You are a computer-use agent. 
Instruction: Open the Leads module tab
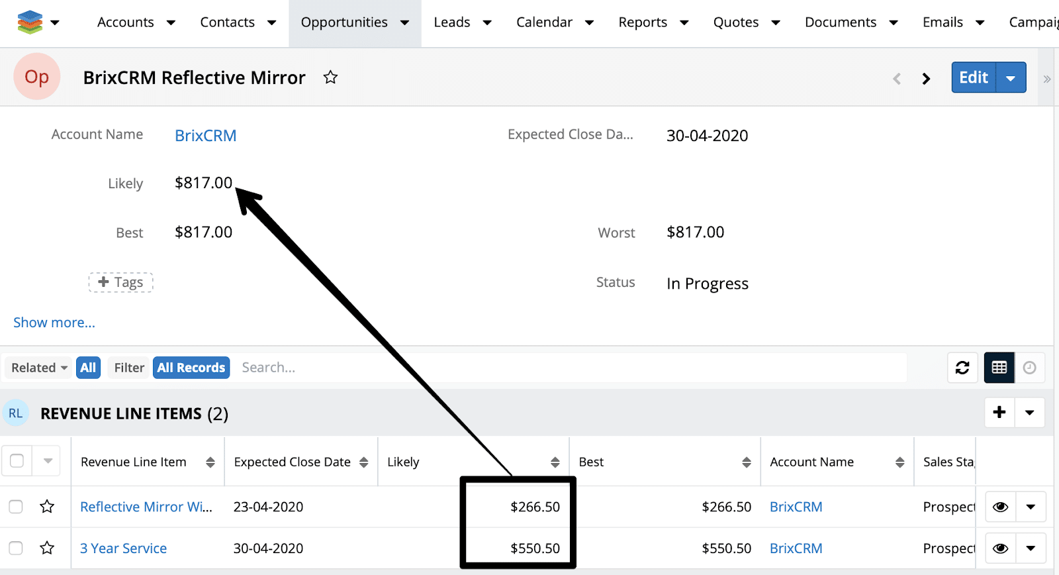coord(452,23)
